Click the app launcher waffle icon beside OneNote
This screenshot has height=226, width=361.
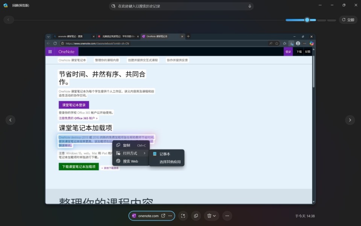coord(50,51)
